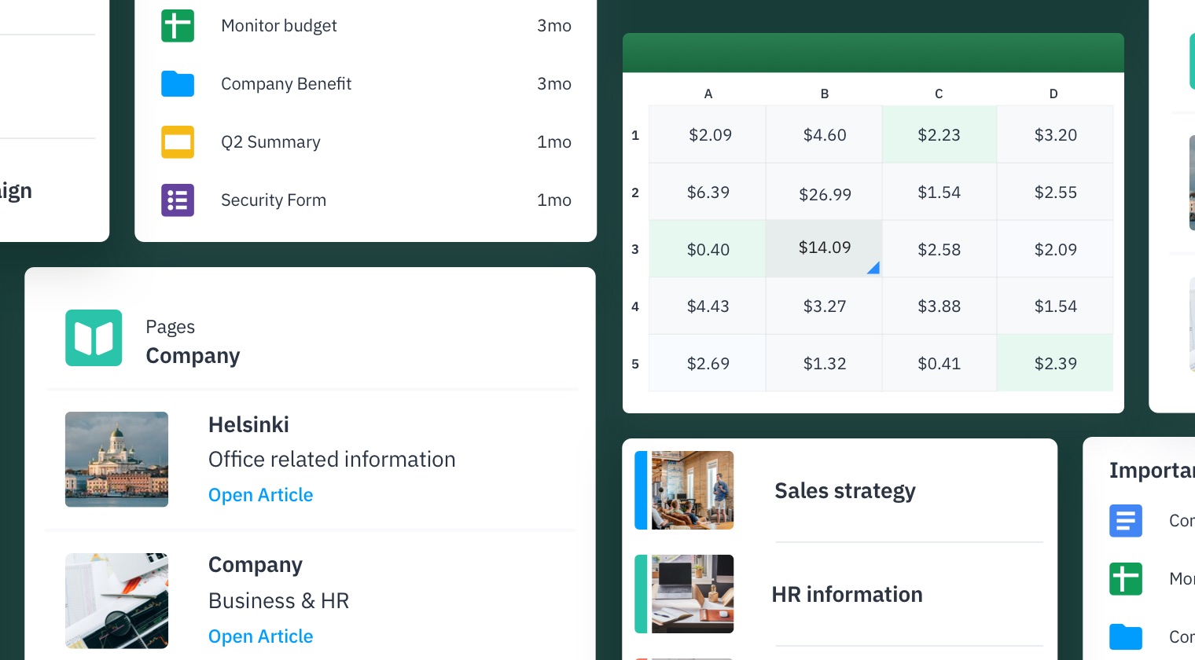Open Article link under Company Business & HR
Screen dimensions: 1195x660
click(260, 636)
